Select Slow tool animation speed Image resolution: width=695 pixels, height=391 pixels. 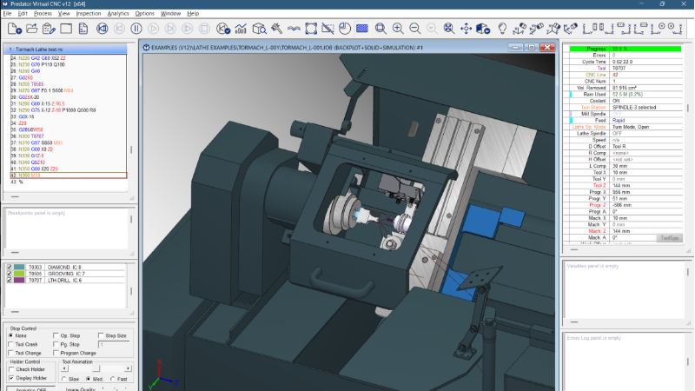64,379
